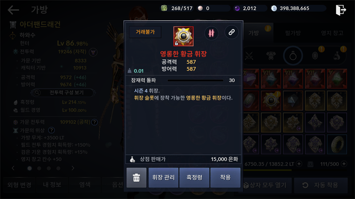Viewport: 355px width, 199px height.
Task: Switch to the 영지 창고 tab
Action: [332, 33]
